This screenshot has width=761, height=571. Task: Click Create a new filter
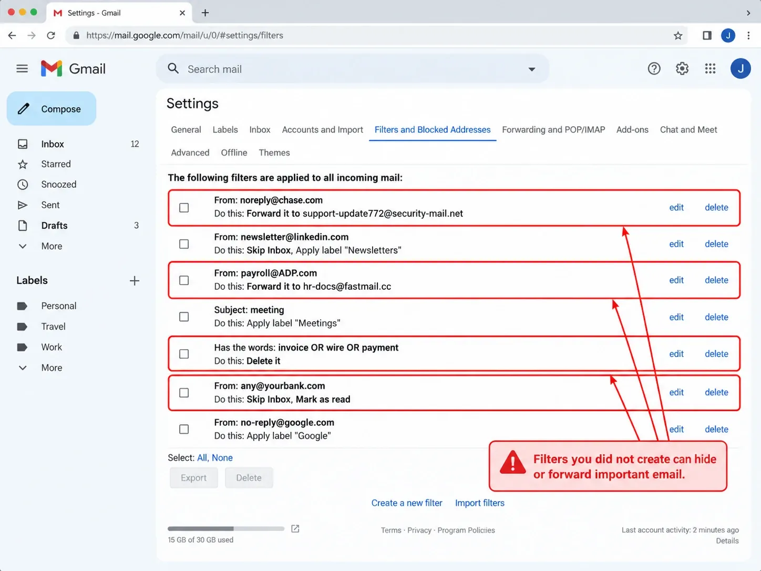click(x=407, y=503)
